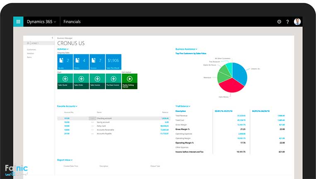Open the Favorite Accounts dropdown
Screen dimensions: 316x179
click(67, 106)
